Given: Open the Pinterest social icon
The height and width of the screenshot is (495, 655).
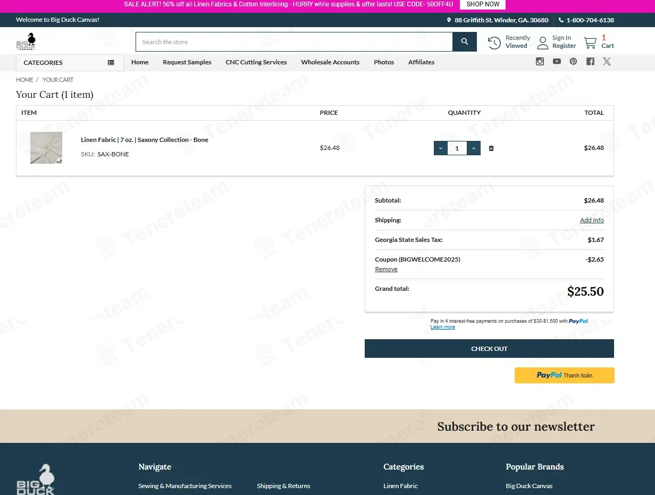Looking at the screenshot, I should [x=573, y=61].
